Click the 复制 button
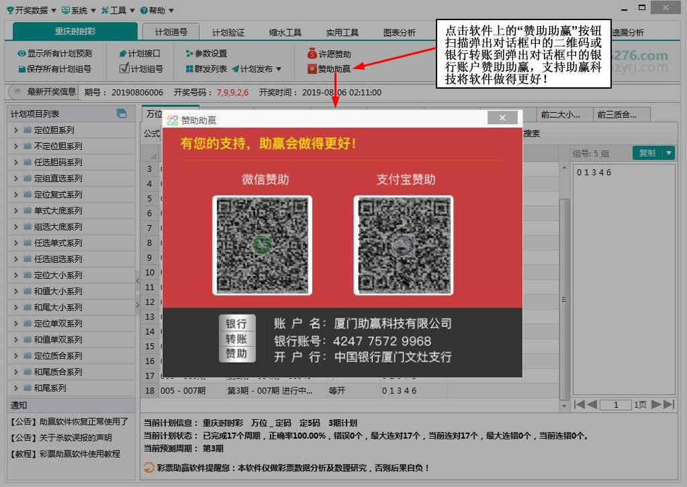This screenshot has height=487, width=687. click(x=647, y=153)
